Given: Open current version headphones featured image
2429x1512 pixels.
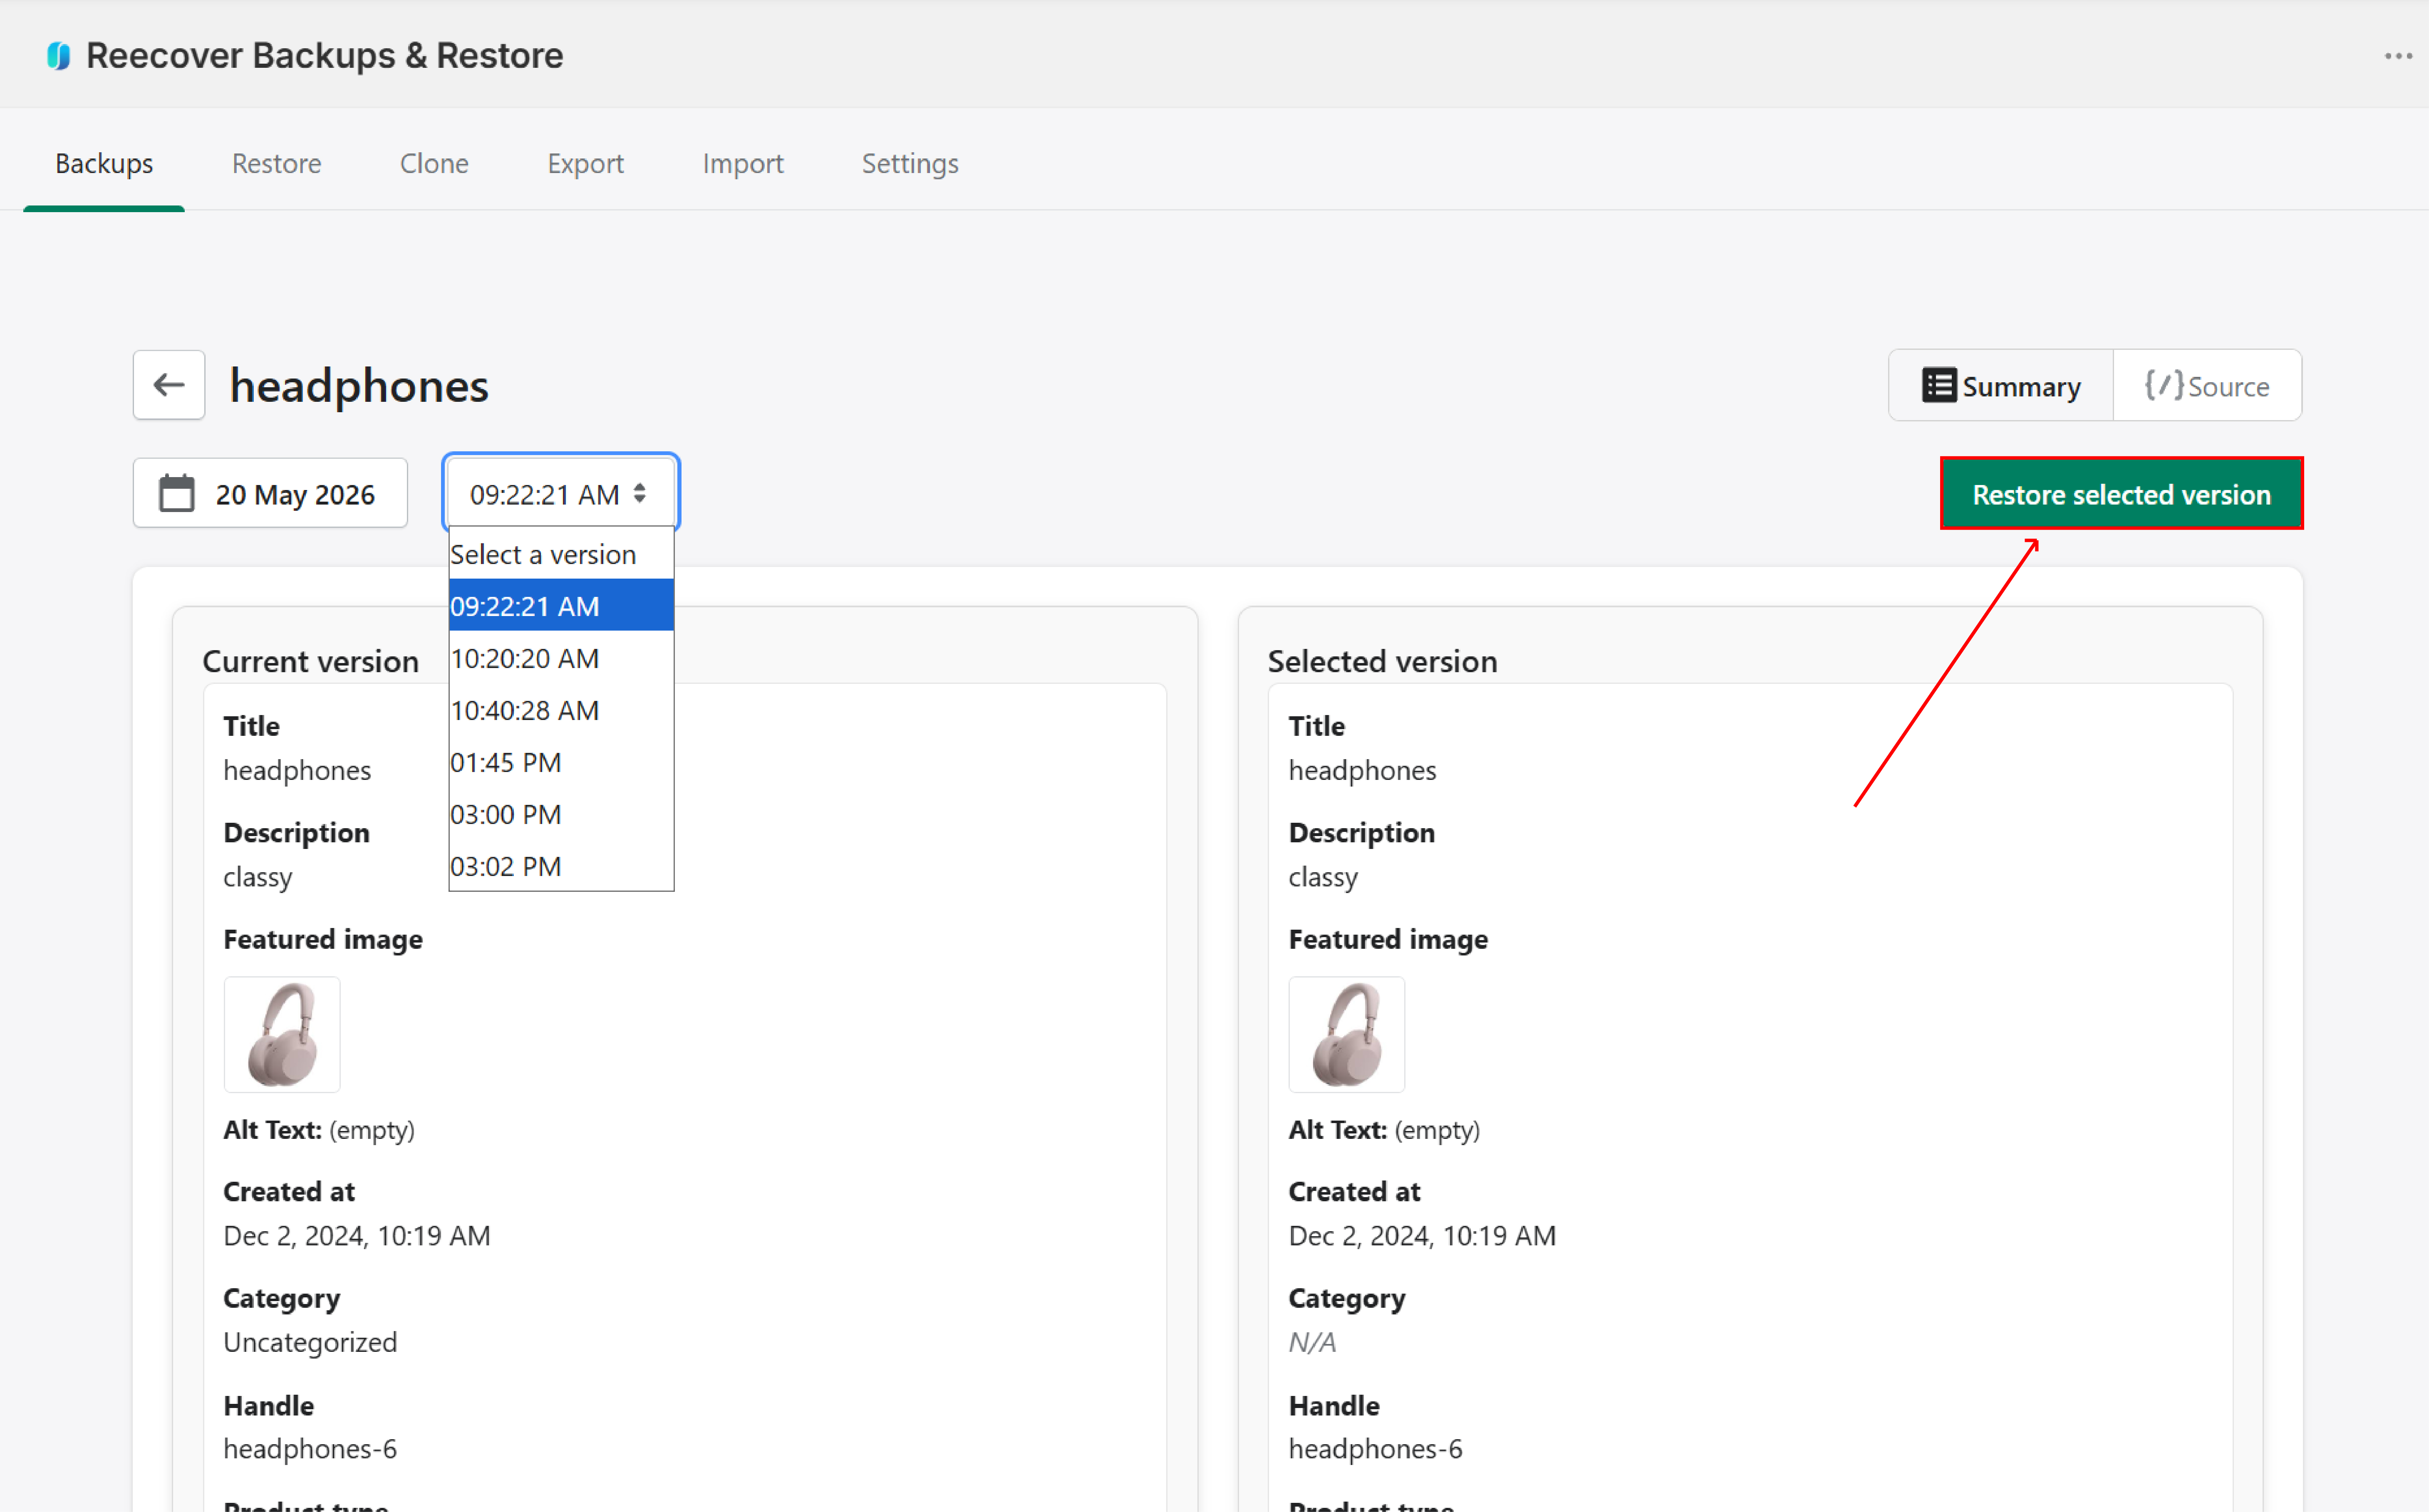Looking at the screenshot, I should (282, 1034).
